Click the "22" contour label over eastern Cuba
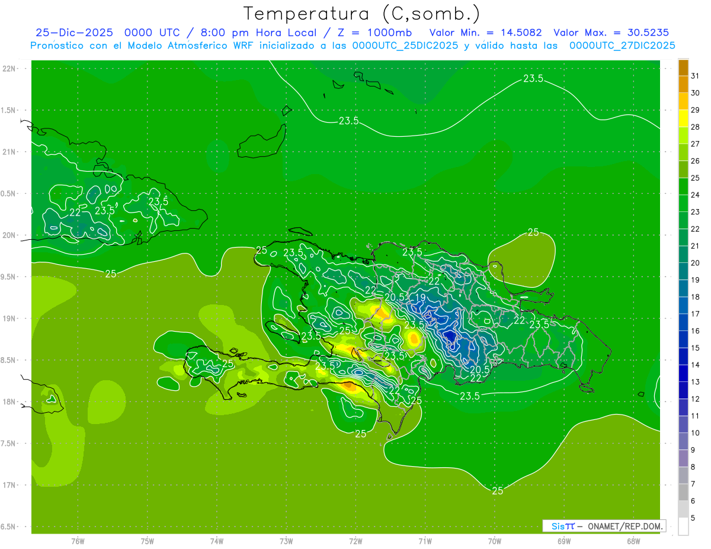 tap(75, 212)
